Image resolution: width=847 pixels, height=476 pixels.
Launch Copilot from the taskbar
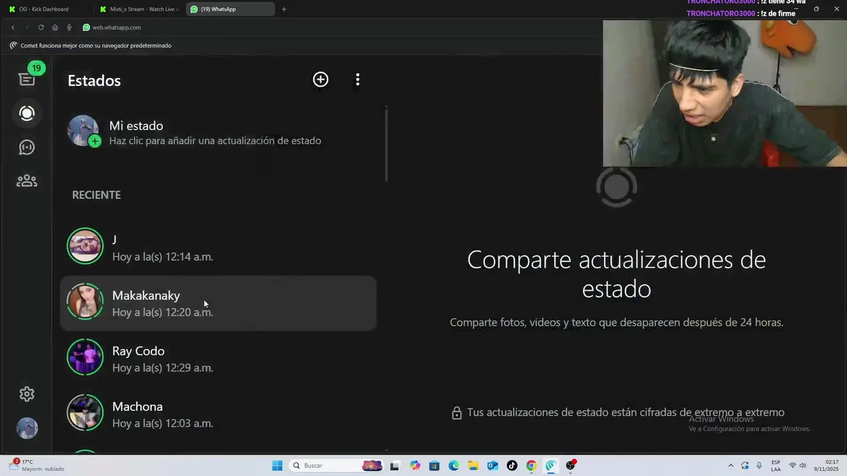(x=415, y=465)
